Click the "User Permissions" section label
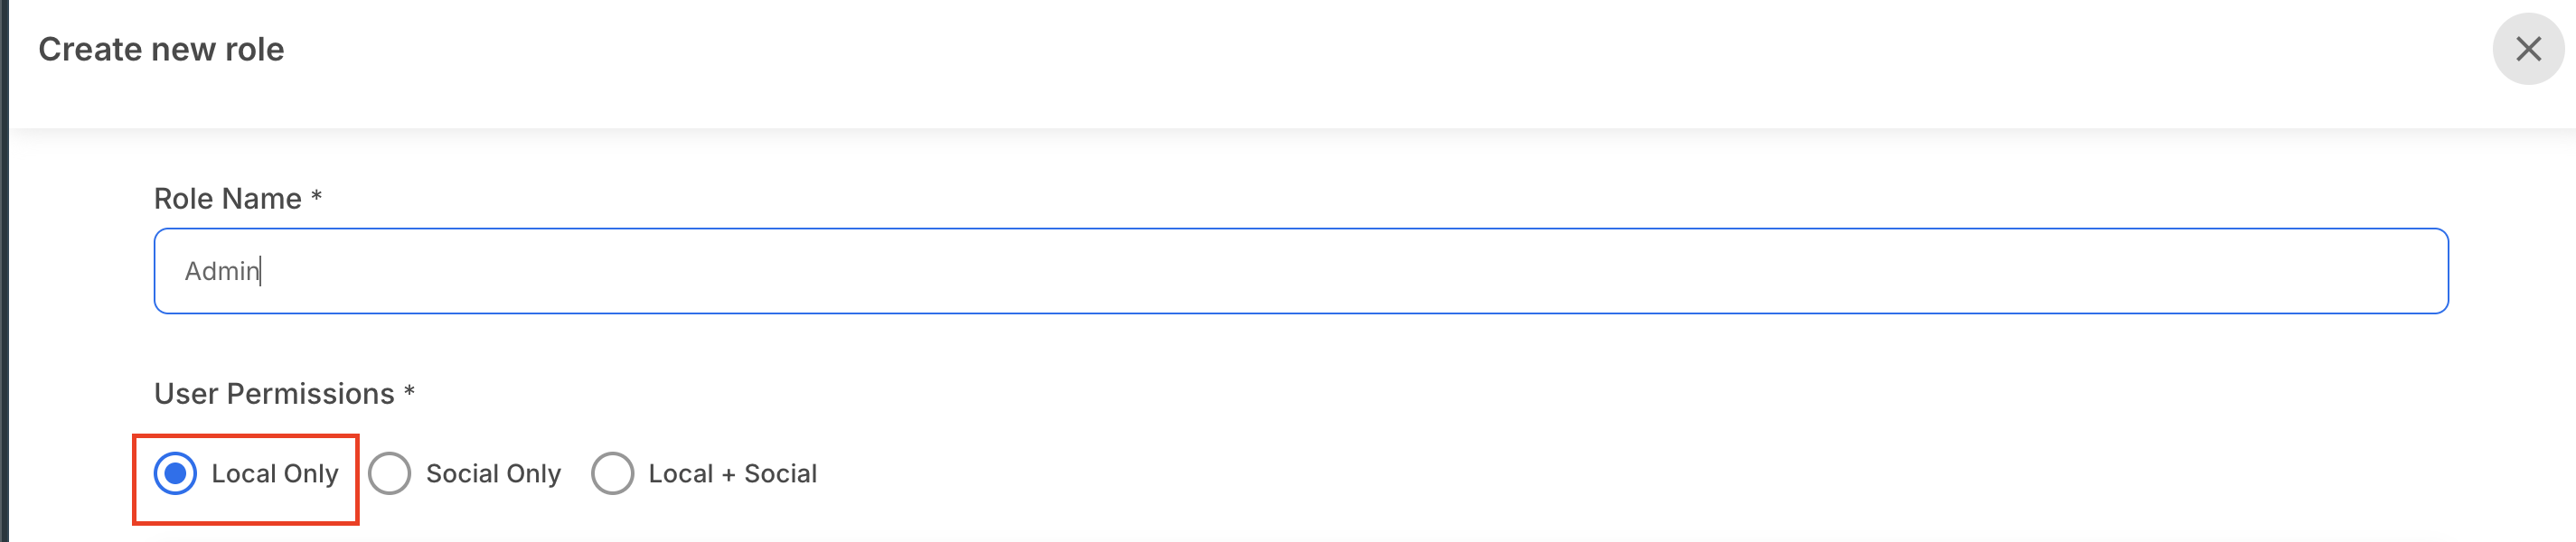The height and width of the screenshot is (542, 2576). click(274, 393)
